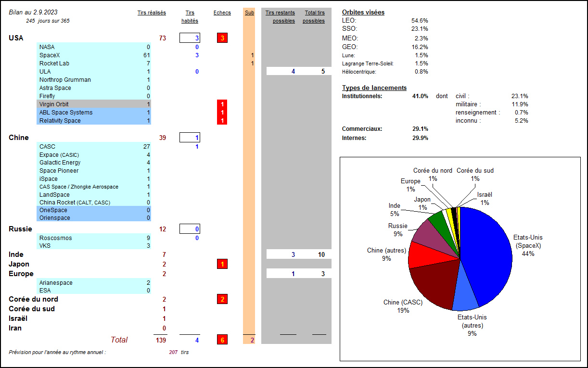Select the 'LandSpace' row label
The height and width of the screenshot is (368, 588).
(x=54, y=195)
